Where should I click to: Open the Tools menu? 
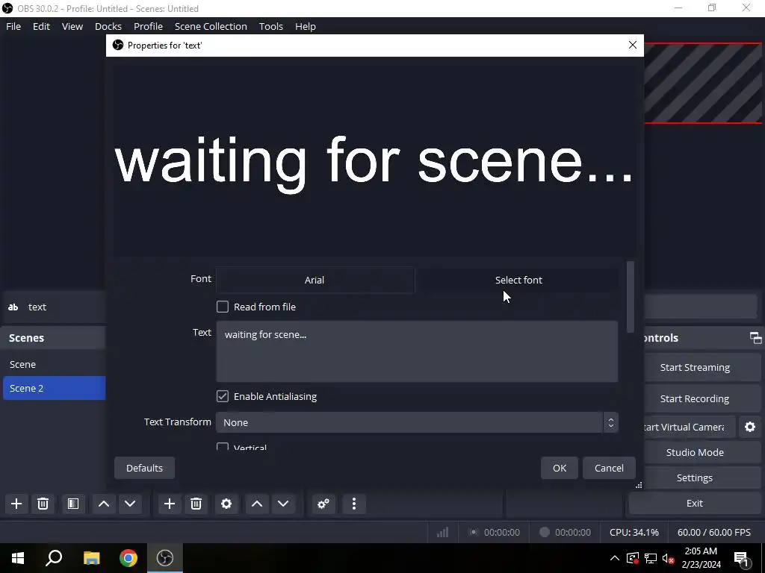pyautogui.click(x=270, y=26)
